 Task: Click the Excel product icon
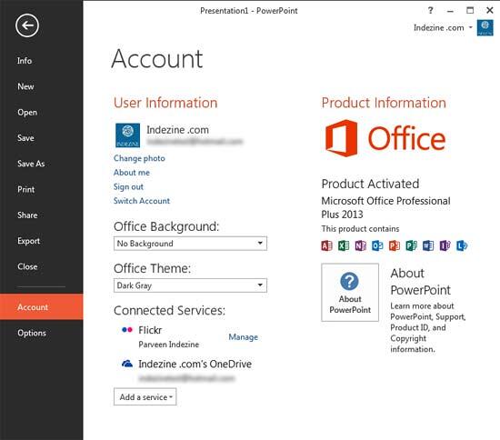(344, 245)
